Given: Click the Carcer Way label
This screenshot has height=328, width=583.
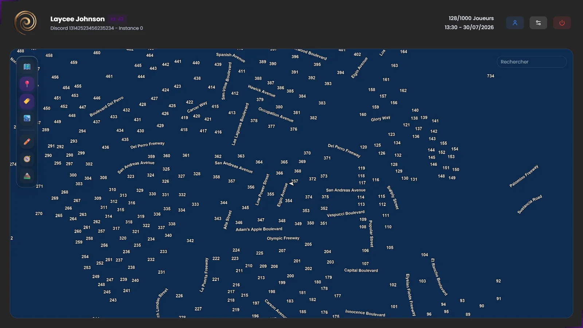Looking at the screenshot, I should click(197, 107).
